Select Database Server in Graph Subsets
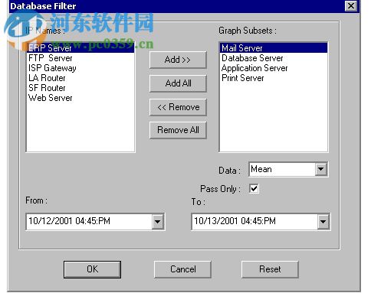 pyautogui.click(x=274, y=58)
